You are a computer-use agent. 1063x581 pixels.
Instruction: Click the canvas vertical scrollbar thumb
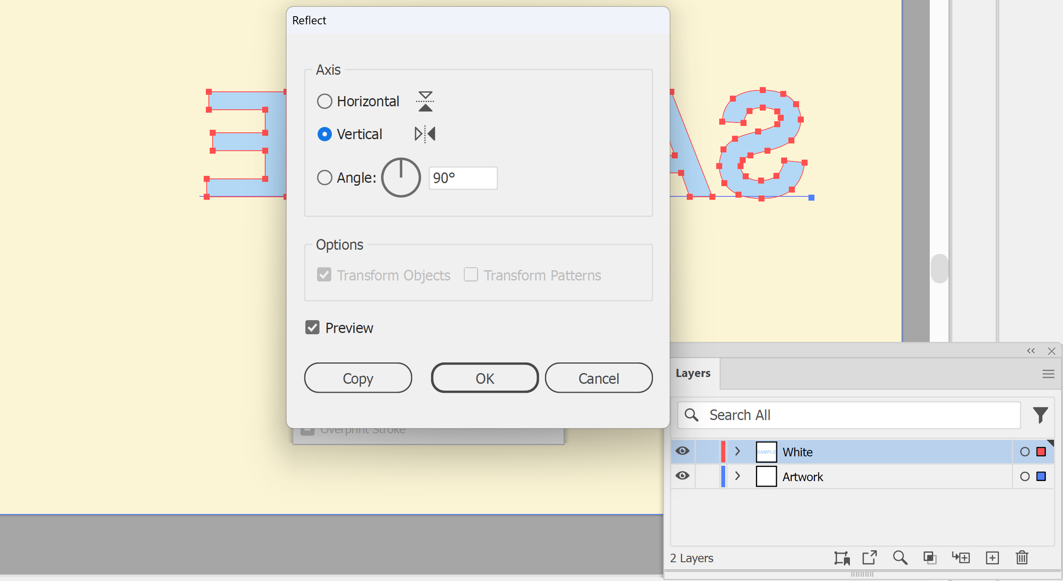tap(939, 269)
